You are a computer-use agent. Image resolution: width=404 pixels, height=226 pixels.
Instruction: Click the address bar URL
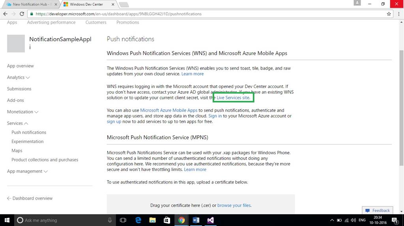(x=118, y=14)
